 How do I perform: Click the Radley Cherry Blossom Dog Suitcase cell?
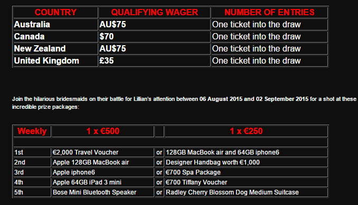(x=246, y=192)
